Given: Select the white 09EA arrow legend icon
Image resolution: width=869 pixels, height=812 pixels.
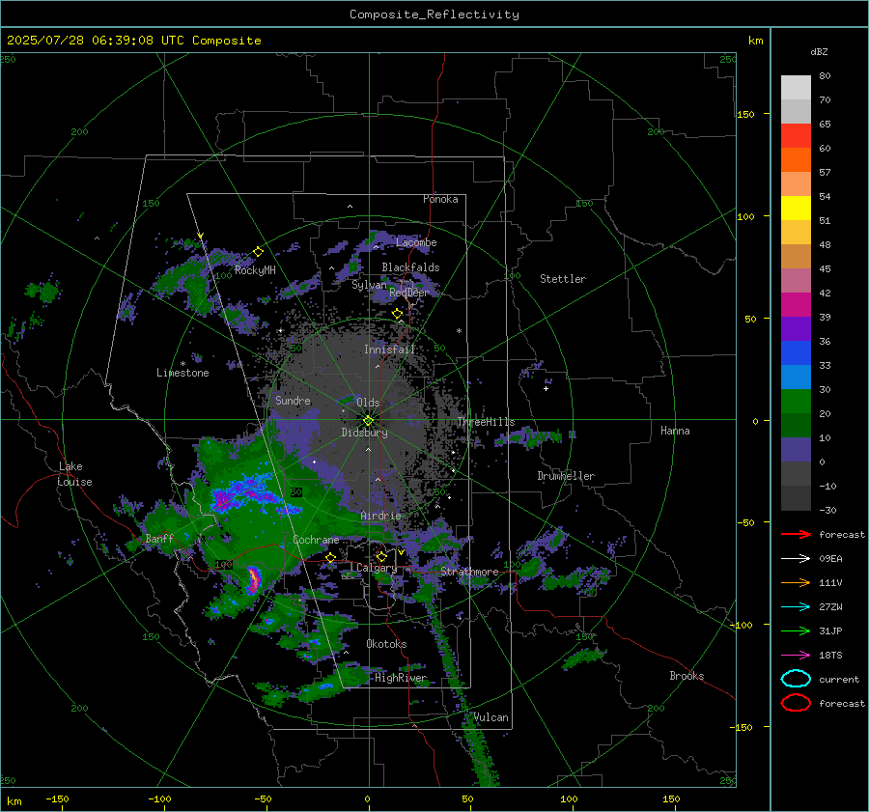Looking at the screenshot, I should pyautogui.click(x=796, y=558).
